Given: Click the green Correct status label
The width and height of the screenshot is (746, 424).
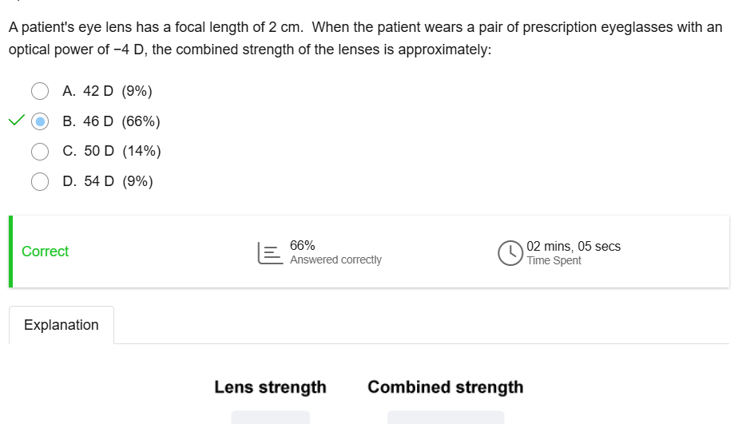Looking at the screenshot, I should (x=45, y=252).
